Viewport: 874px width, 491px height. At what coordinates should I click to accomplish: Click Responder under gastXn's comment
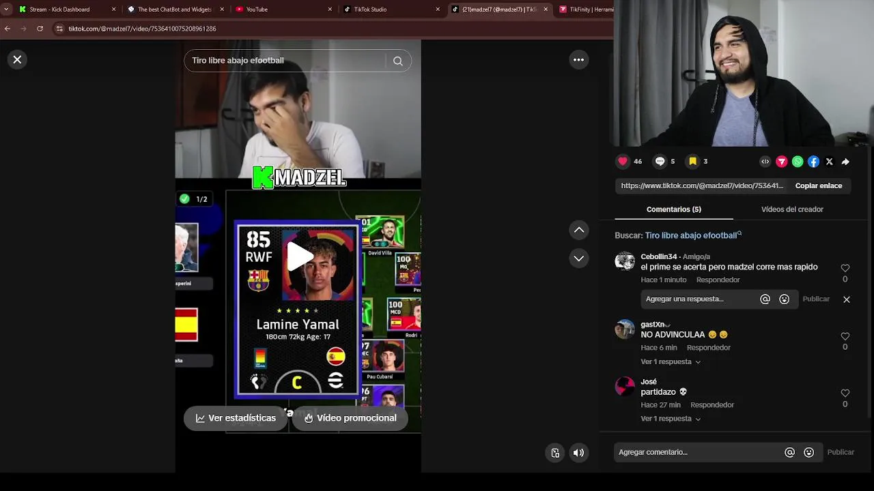click(x=708, y=348)
